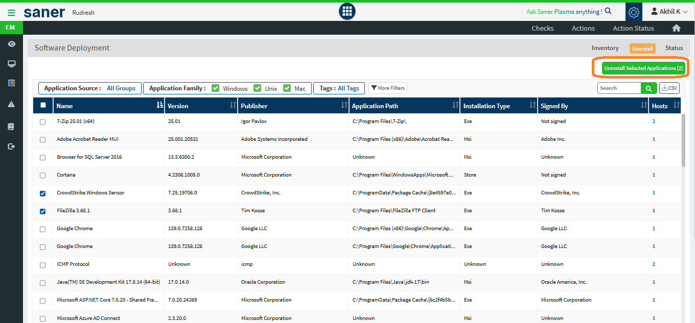Sort by Publisher column sort icon
The width and height of the screenshot is (695, 323).
pyautogui.click(x=344, y=105)
